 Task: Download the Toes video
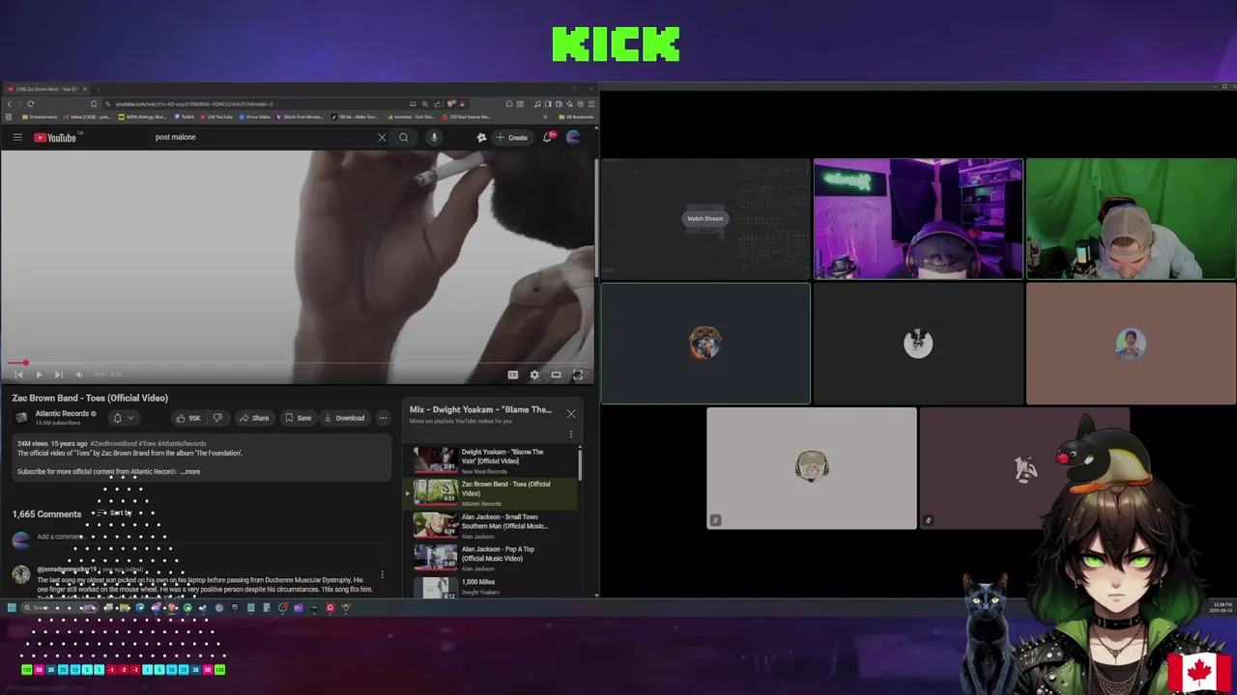tap(344, 418)
